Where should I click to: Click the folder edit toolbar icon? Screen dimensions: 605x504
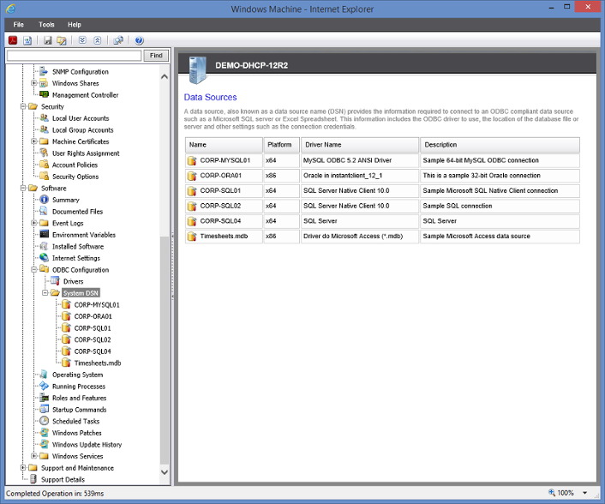point(62,40)
